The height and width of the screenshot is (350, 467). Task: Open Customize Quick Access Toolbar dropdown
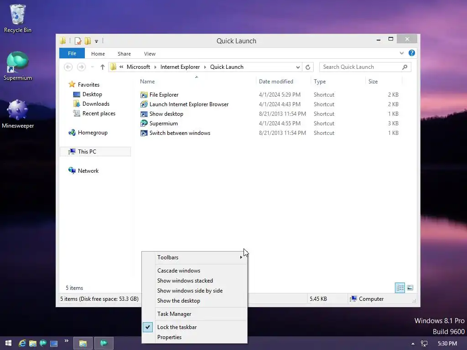pos(97,41)
